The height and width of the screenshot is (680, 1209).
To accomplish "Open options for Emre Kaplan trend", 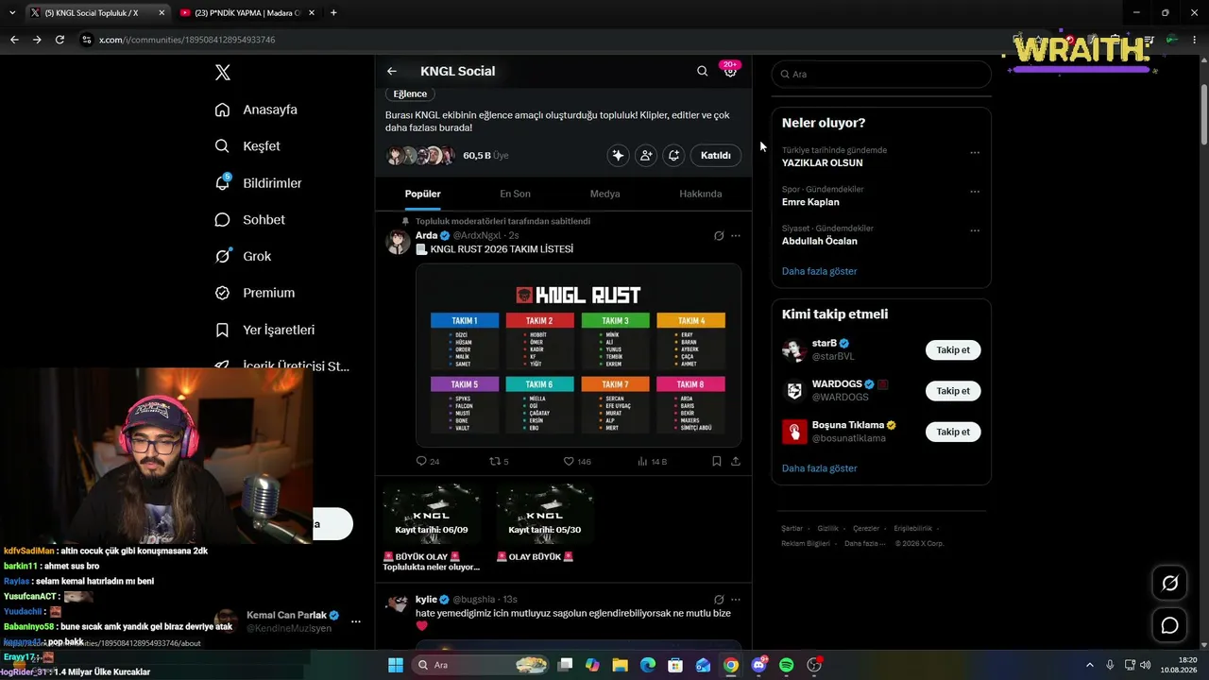I will [975, 192].
